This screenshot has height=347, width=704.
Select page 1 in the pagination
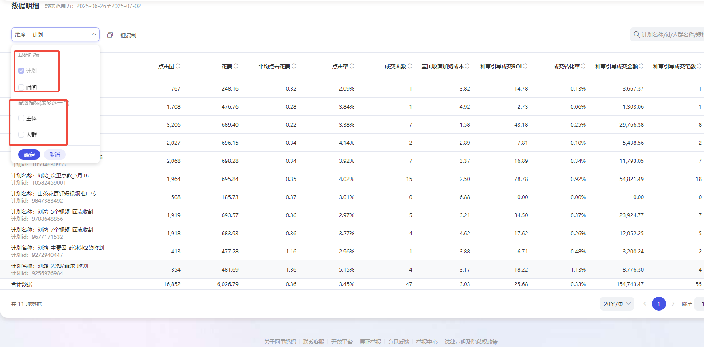pyautogui.click(x=658, y=304)
